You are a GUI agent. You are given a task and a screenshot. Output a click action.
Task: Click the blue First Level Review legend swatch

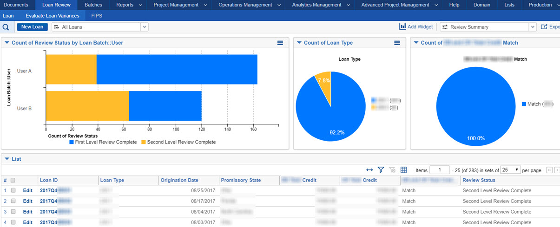point(71,142)
